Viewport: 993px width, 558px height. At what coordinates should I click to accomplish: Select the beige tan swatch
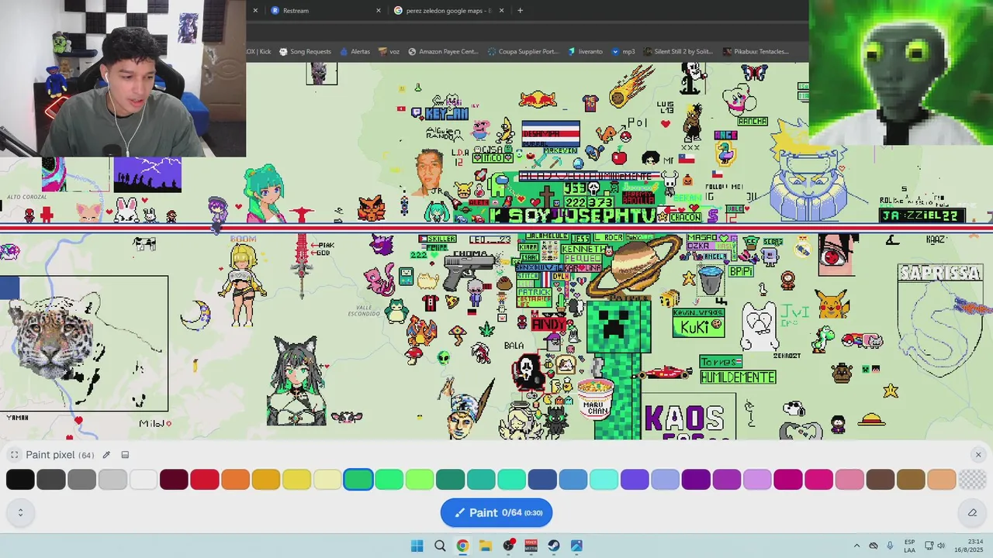tap(941, 480)
